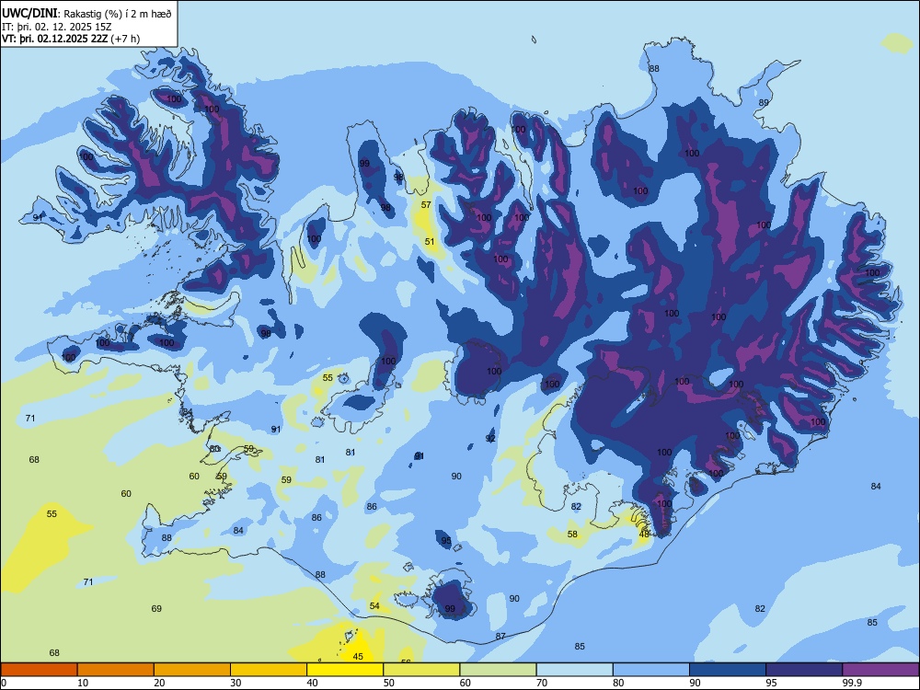Click the legend scale label '30'

click(236, 683)
